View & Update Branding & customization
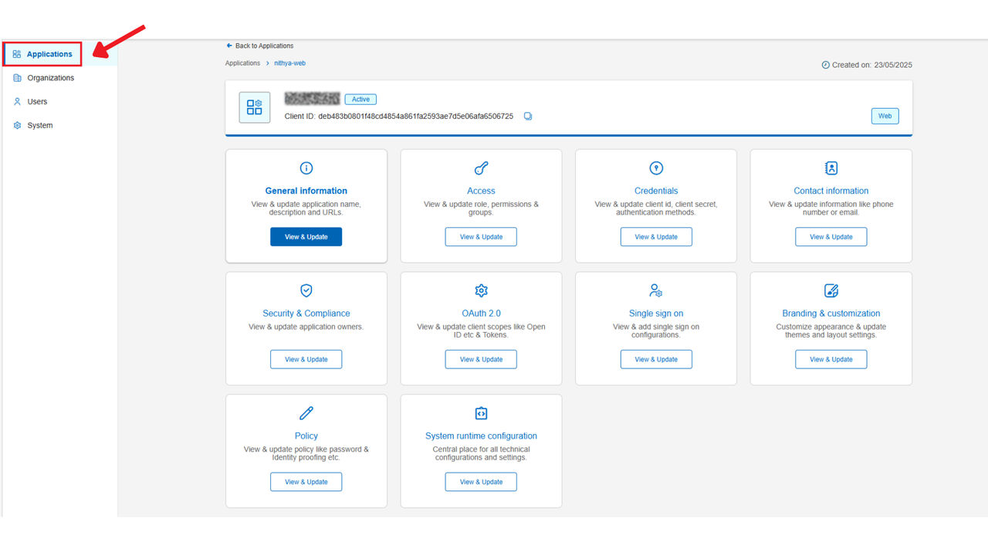This screenshot has height=556, width=988. [831, 359]
